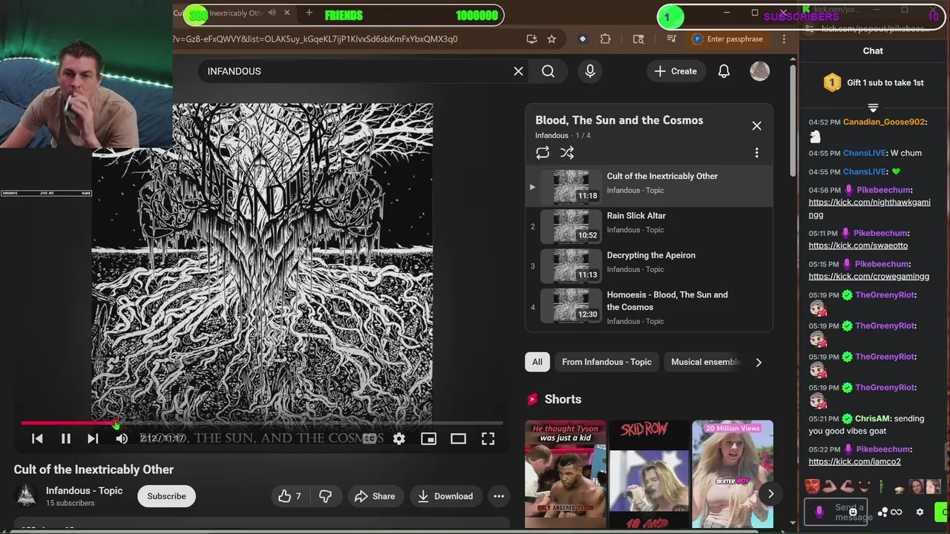Image resolution: width=950 pixels, height=534 pixels.
Task: Close the Blood, The Sun playlist panel
Action: 756,126
